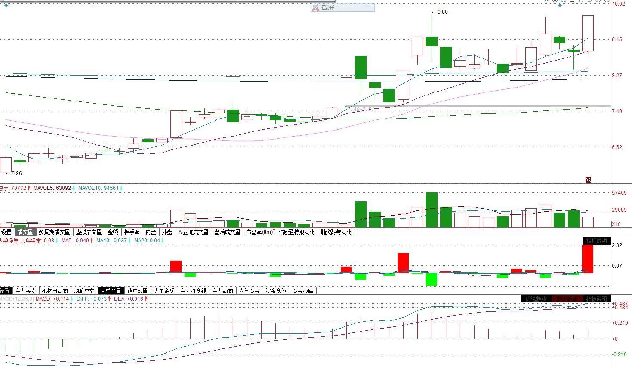Viewport: 632px width, 366px height.
Task: Click the 7.40 price axis label
Action: (x=617, y=111)
